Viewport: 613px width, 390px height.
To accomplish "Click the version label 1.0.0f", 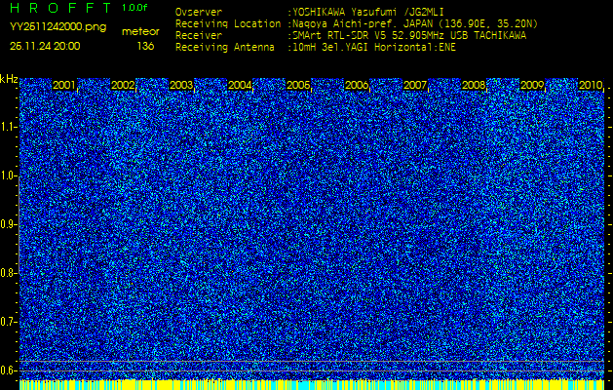I will 136,8.
